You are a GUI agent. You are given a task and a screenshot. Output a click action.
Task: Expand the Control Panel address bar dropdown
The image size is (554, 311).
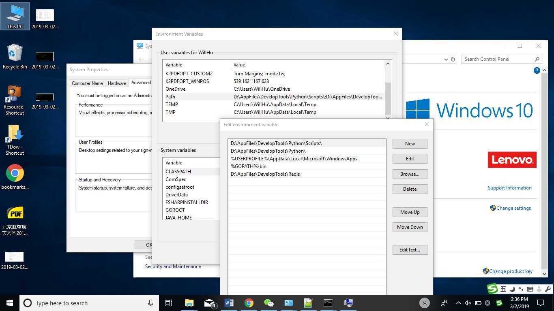tap(446, 59)
